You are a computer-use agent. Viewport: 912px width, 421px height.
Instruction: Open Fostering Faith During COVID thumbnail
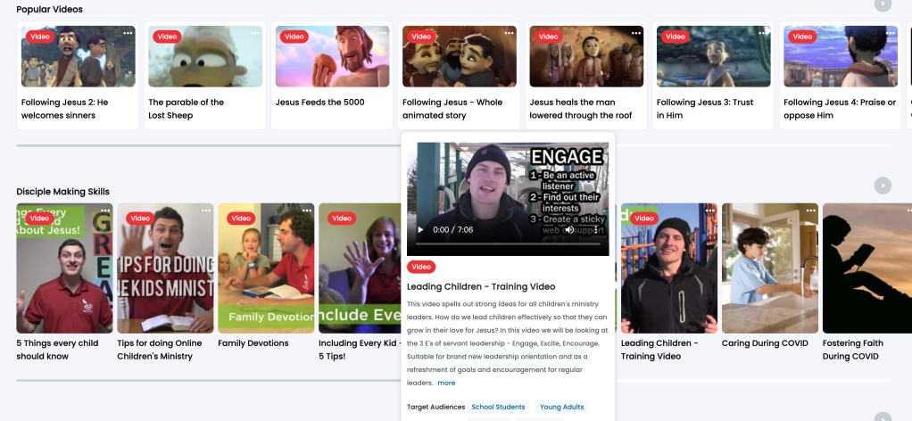click(866, 268)
